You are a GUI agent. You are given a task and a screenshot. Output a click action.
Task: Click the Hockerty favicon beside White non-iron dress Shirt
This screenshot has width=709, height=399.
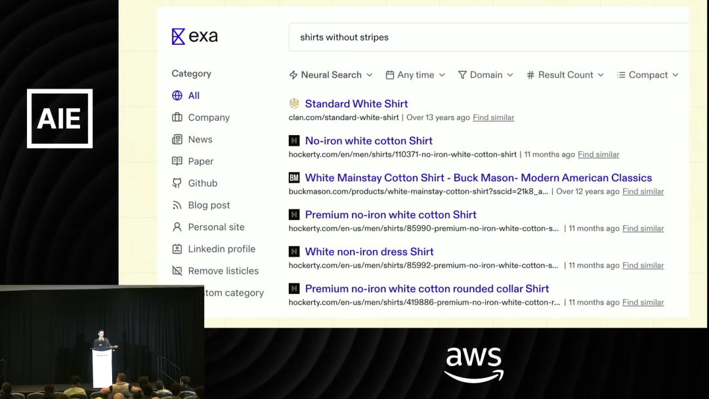294,252
